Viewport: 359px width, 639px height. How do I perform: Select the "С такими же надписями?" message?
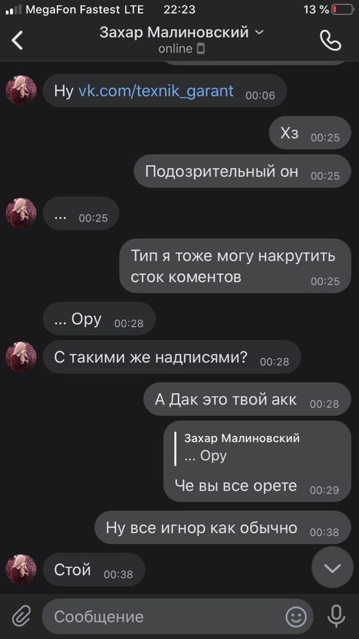click(172, 357)
